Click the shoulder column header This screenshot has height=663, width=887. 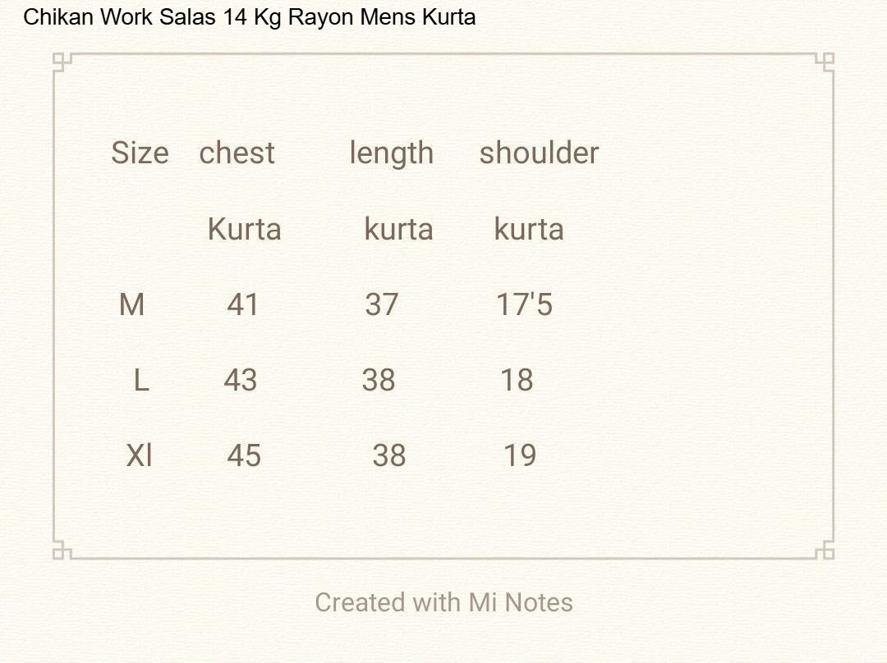click(539, 153)
